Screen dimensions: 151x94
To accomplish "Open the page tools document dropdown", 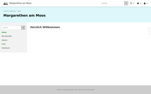I will (132, 3).
